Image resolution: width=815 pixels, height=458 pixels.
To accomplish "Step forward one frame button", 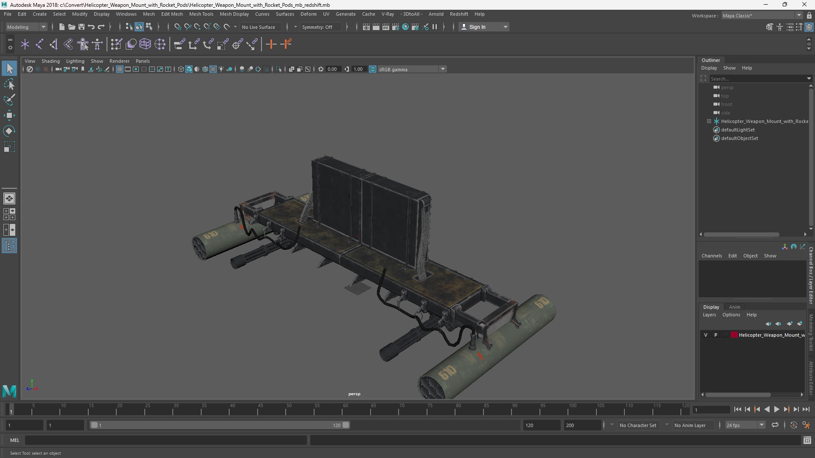I will [x=796, y=409].
